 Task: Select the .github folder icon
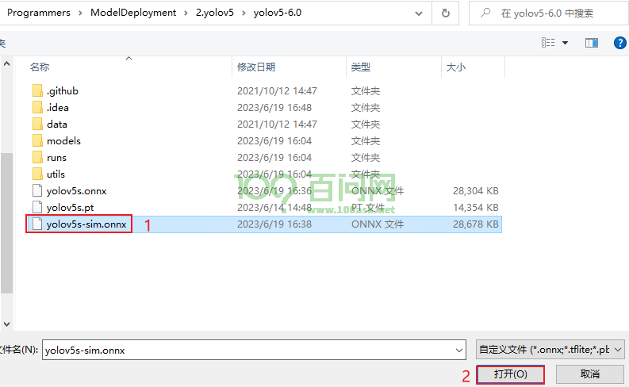coord(37,91)
